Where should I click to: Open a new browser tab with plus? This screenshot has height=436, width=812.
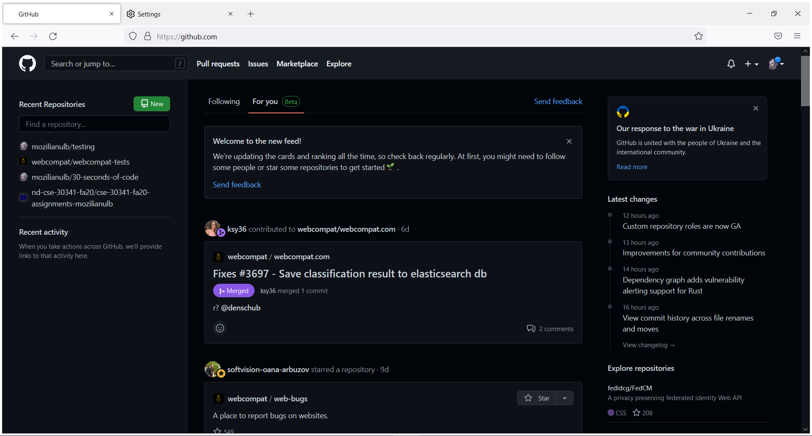(x=250, y=14)
